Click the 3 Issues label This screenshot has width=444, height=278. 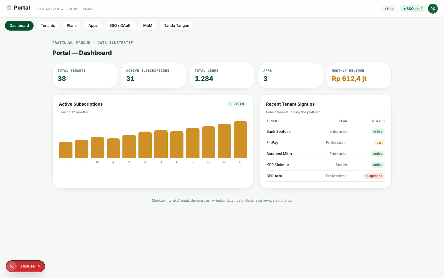[27, 266]
